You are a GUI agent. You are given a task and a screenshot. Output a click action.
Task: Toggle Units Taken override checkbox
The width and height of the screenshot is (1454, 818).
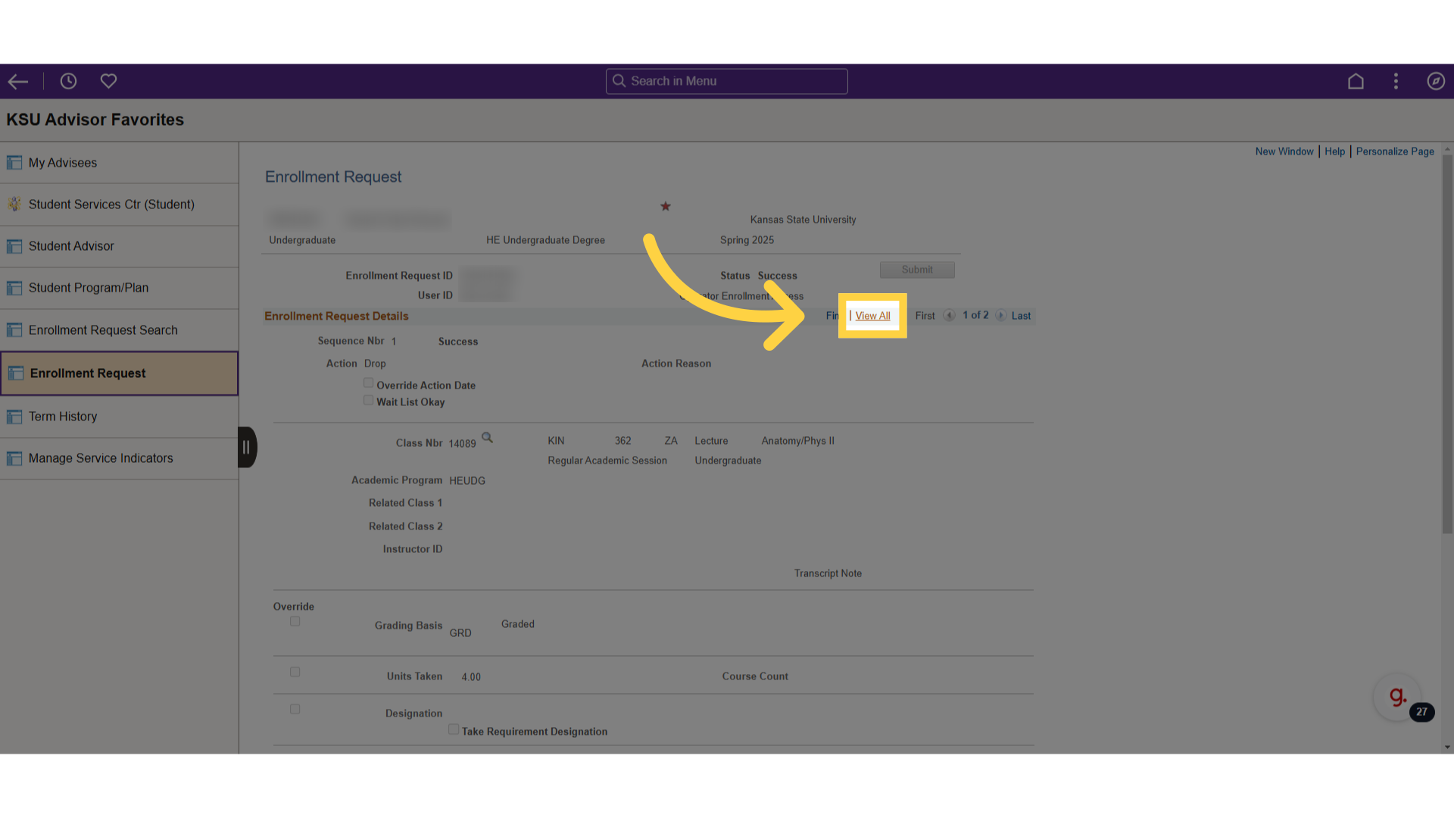[295, 672]
